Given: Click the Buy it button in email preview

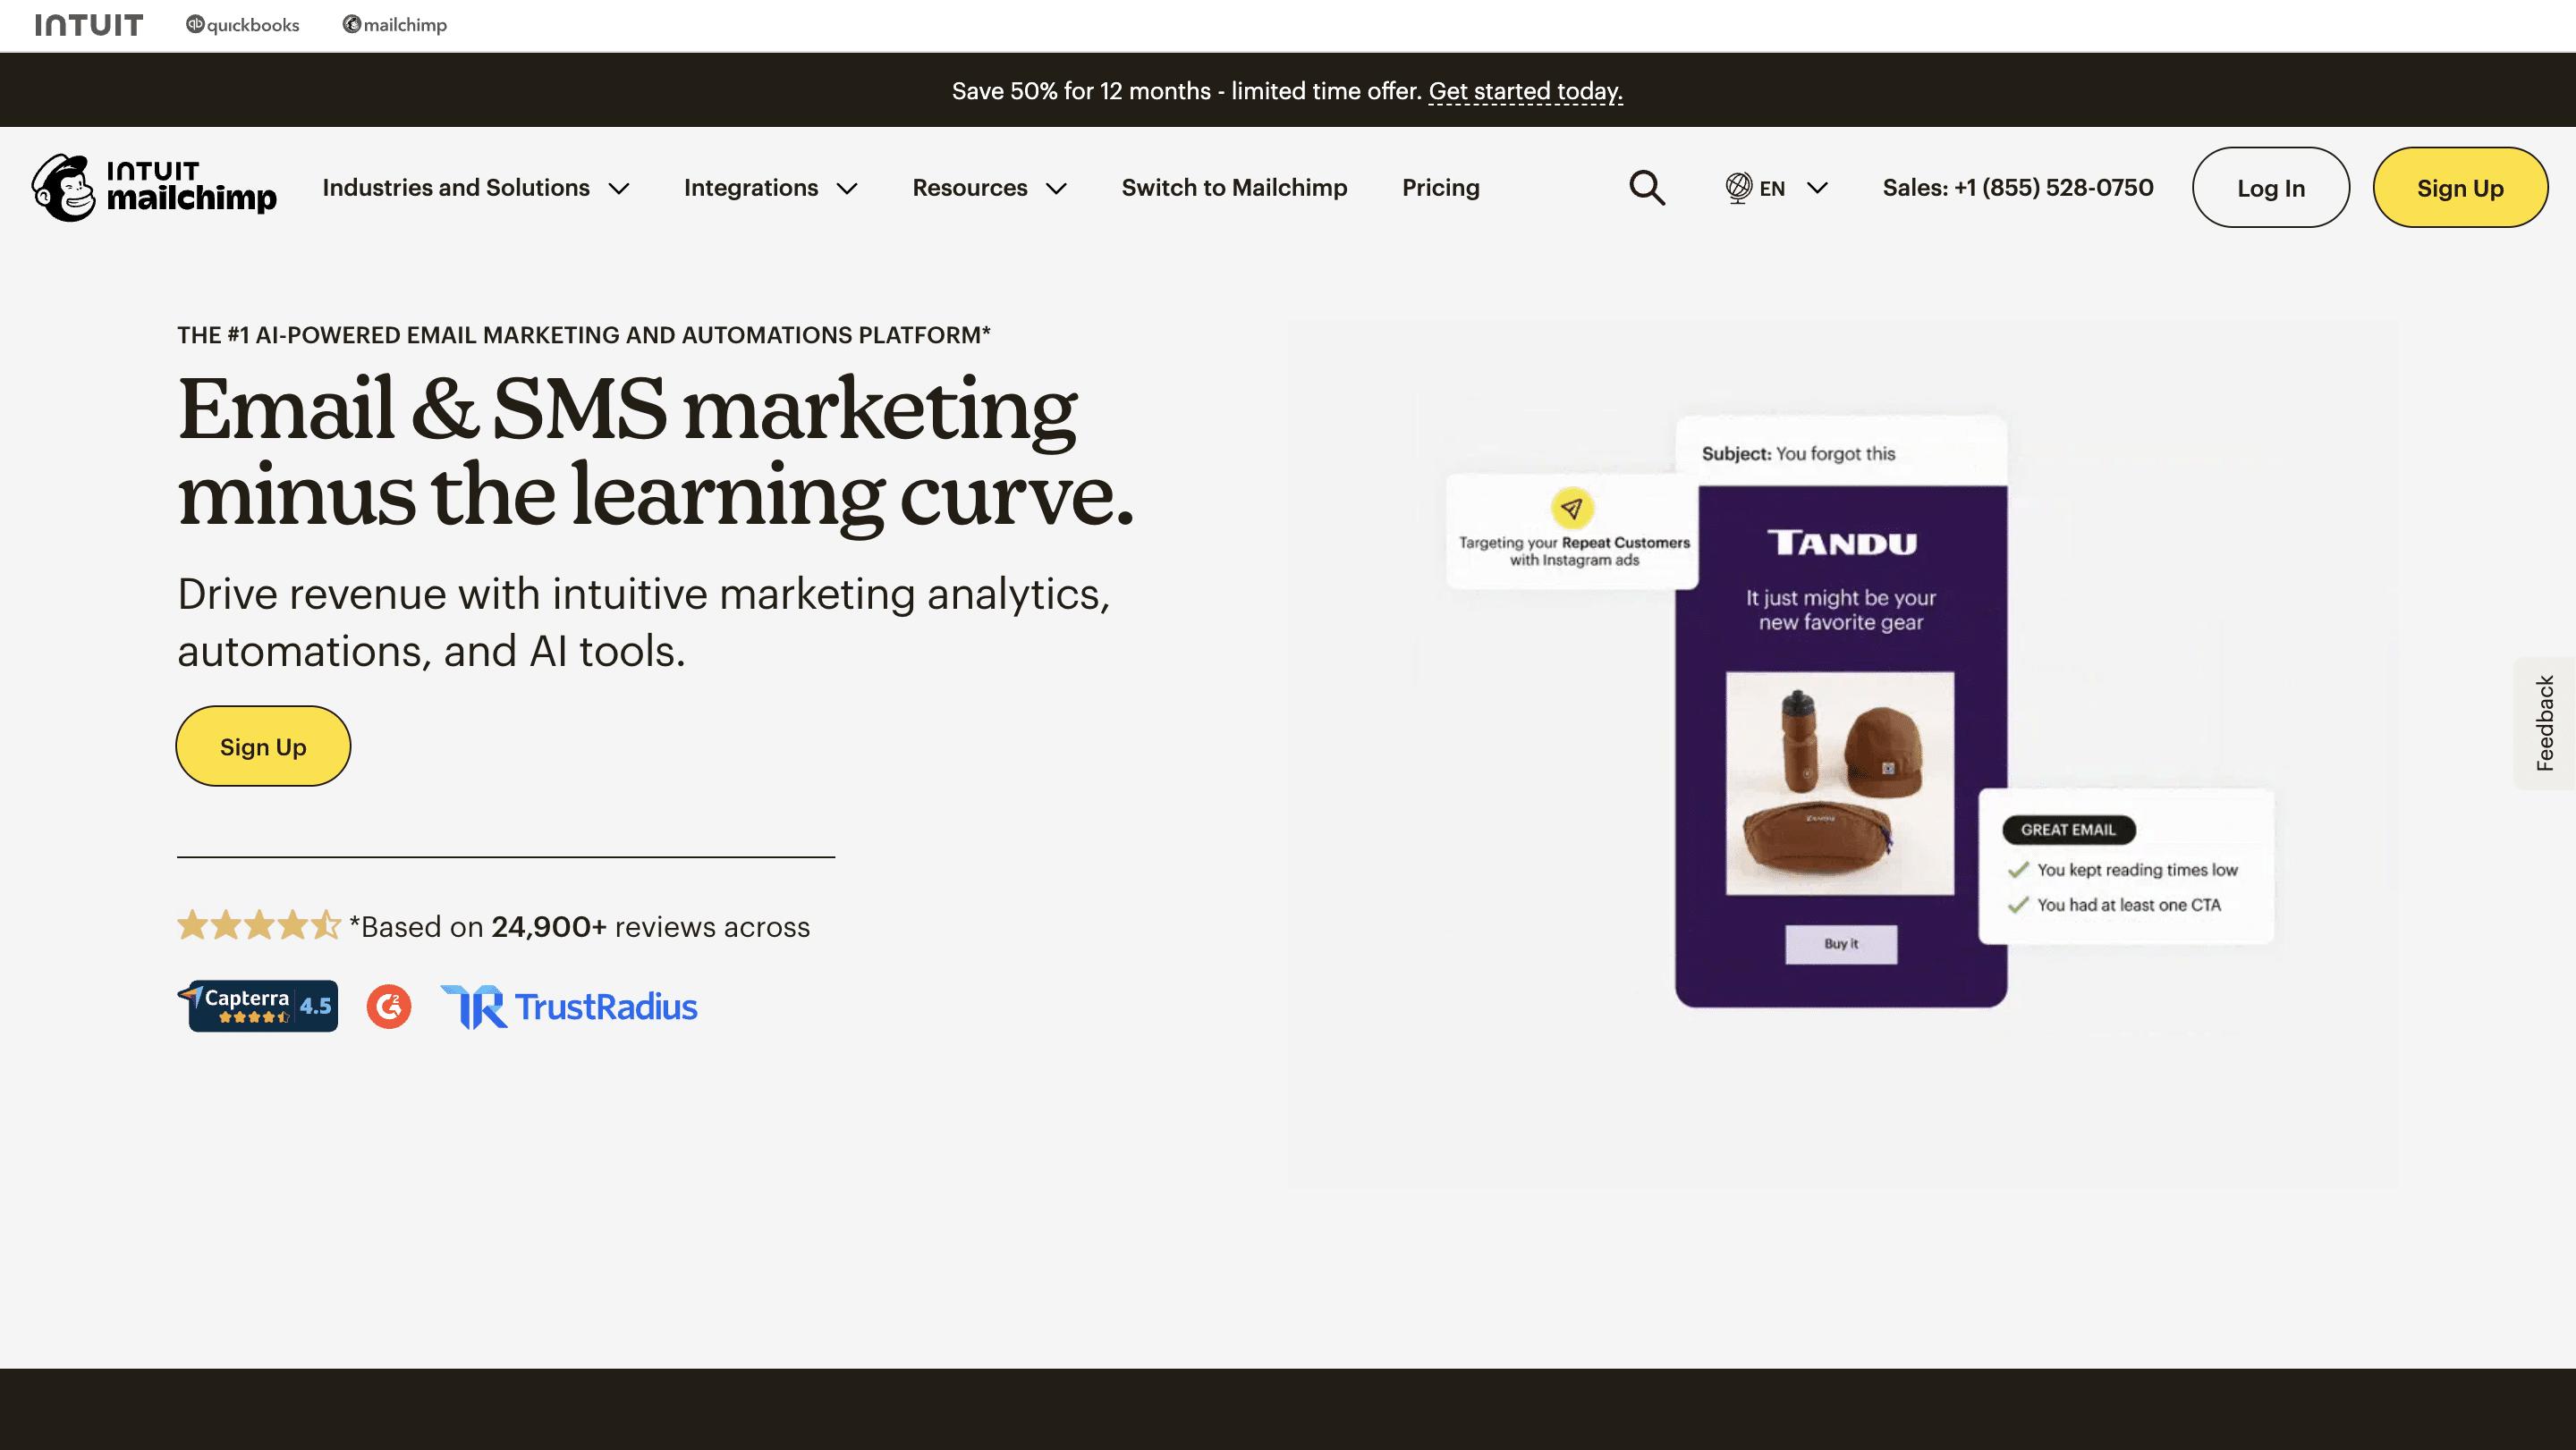Looking at the screenshot, I should [x=1840, y=943].
